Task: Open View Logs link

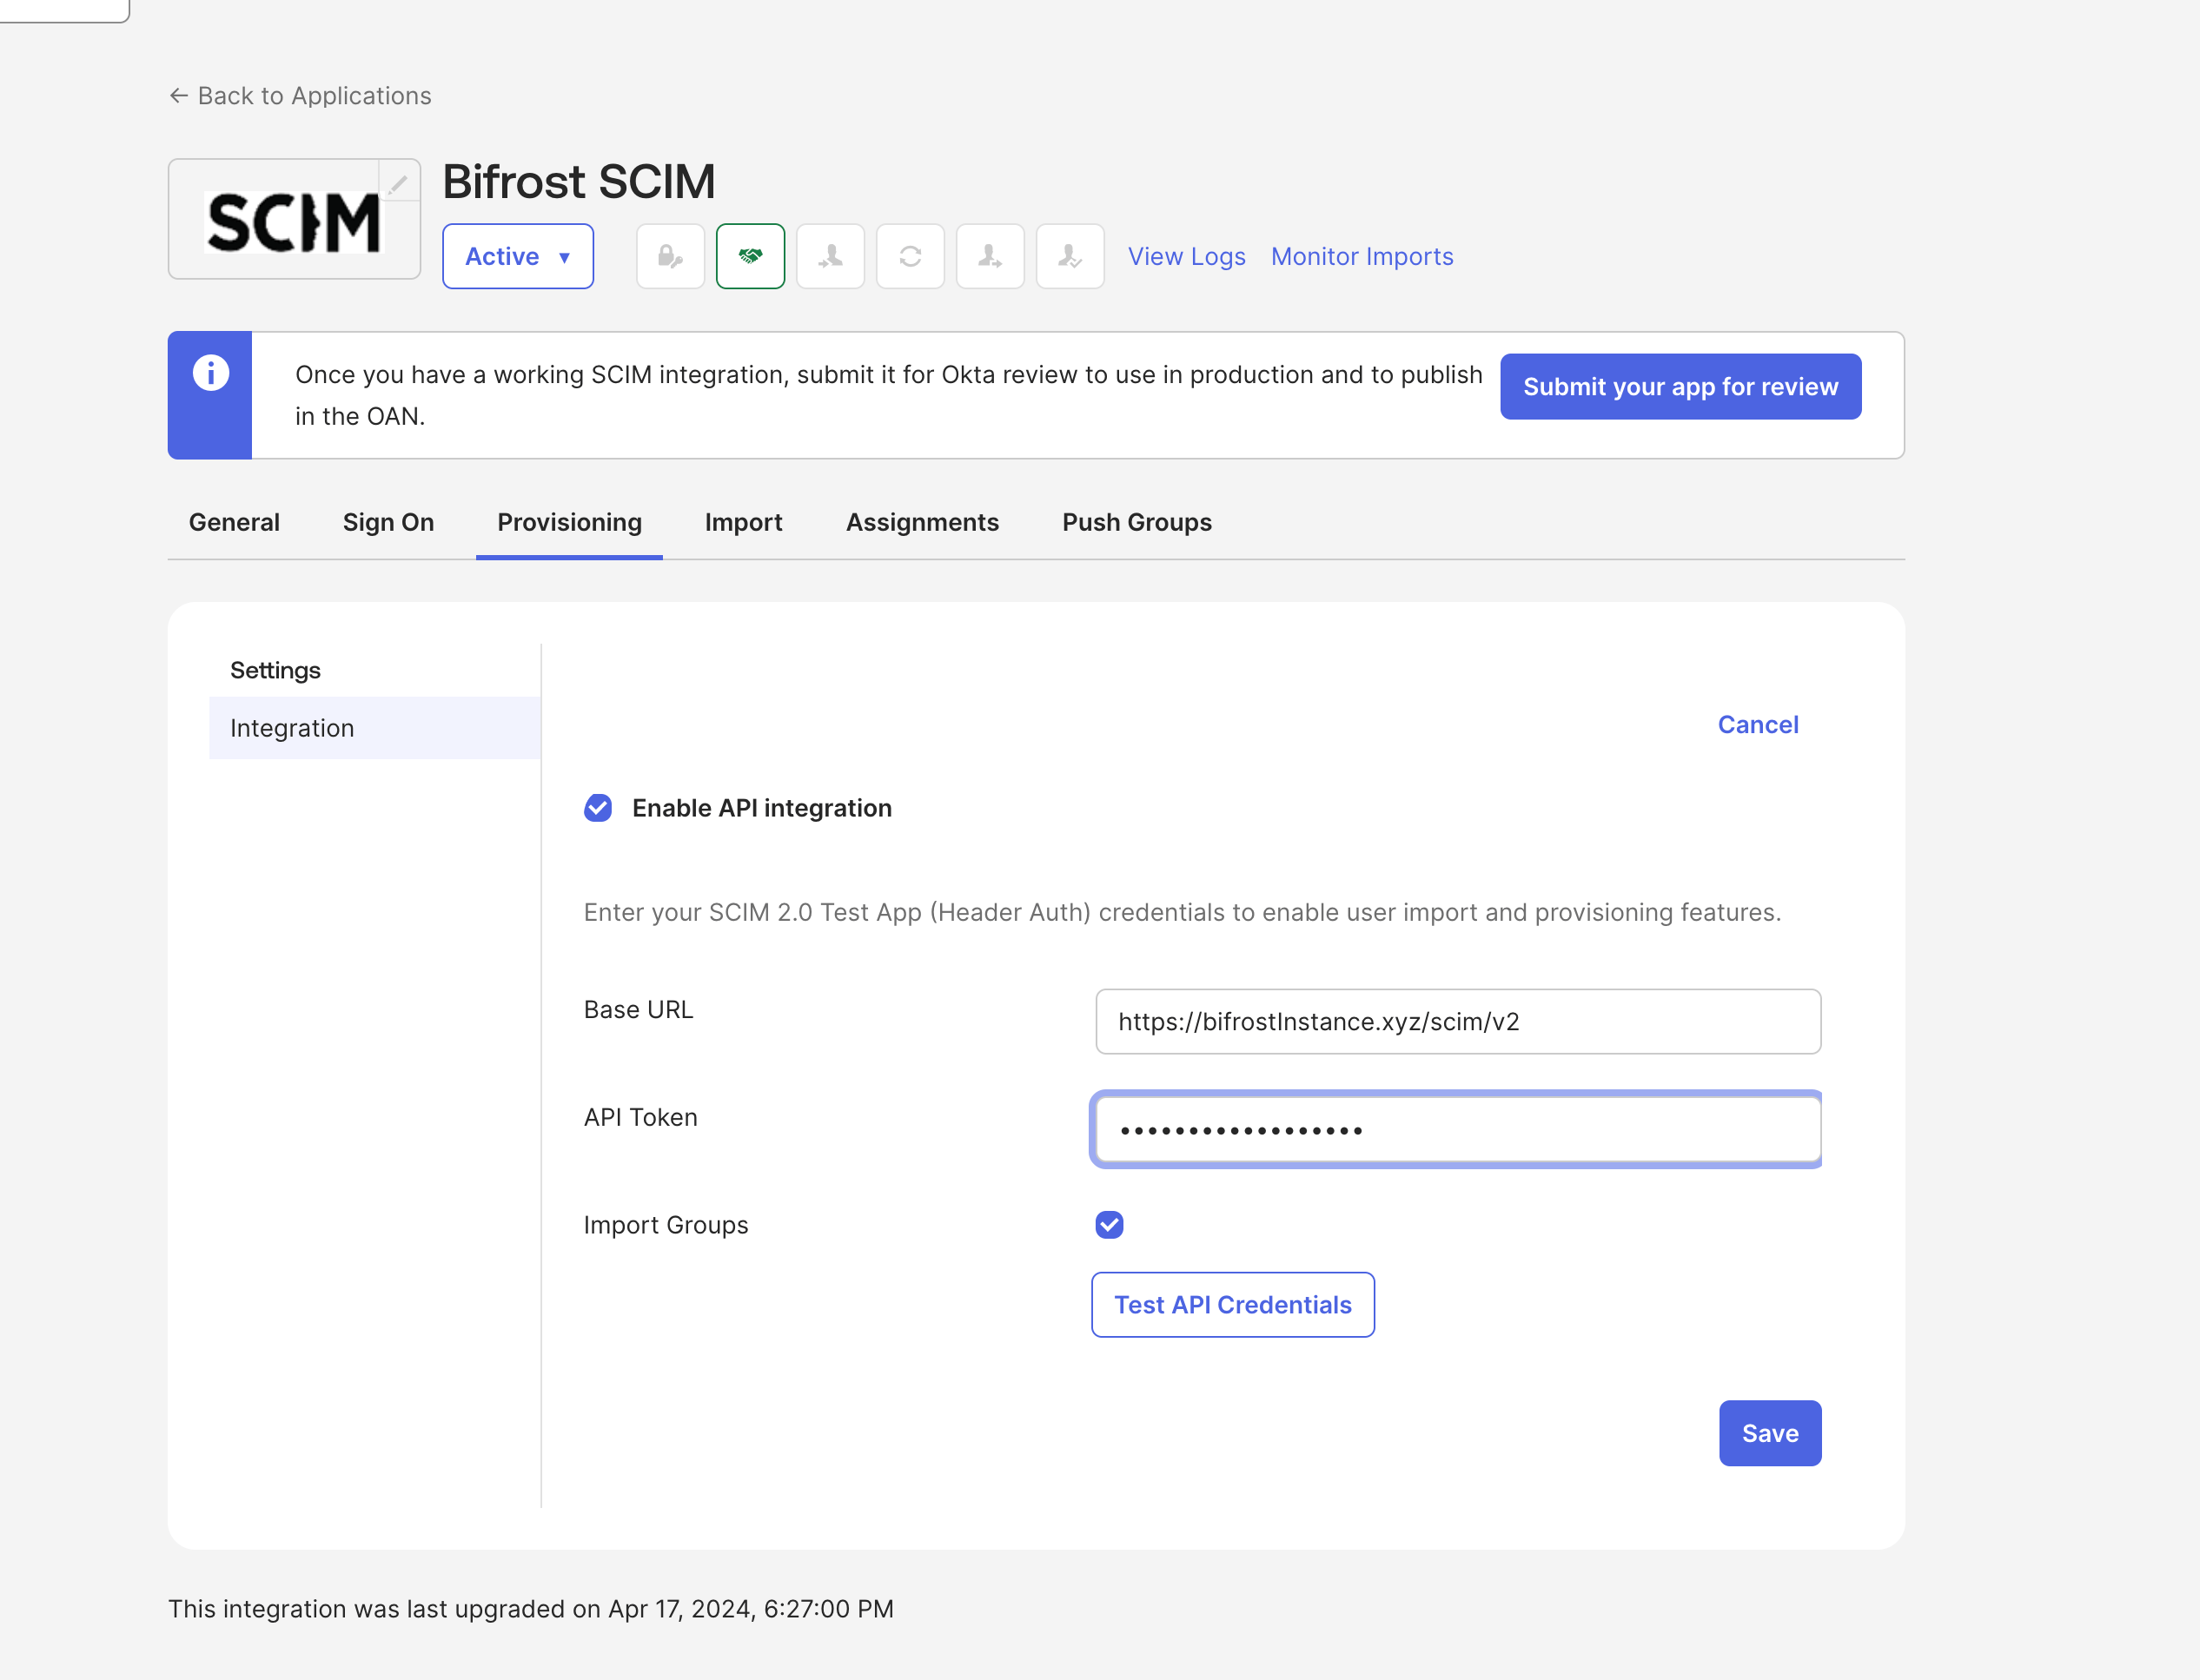Action: click(1187, 257)
